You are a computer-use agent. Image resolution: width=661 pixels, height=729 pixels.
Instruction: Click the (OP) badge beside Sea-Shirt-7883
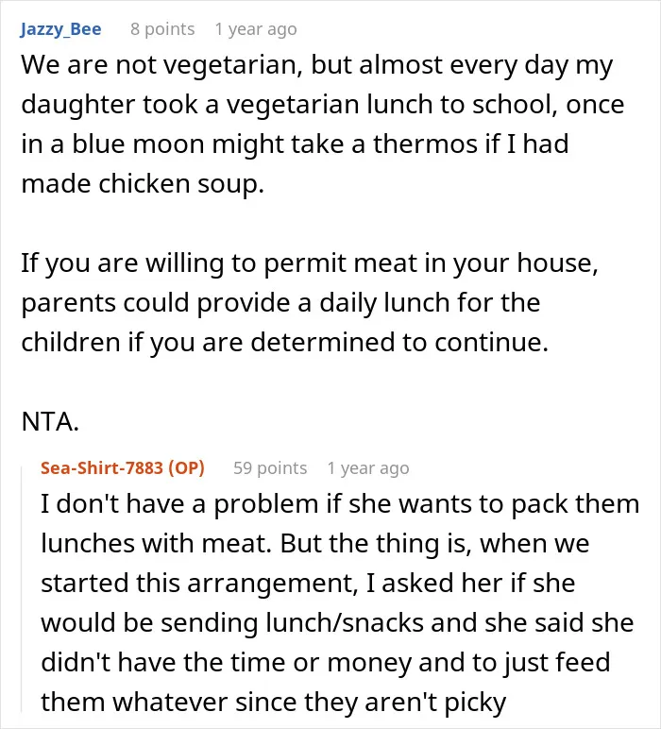pos(186,467)
